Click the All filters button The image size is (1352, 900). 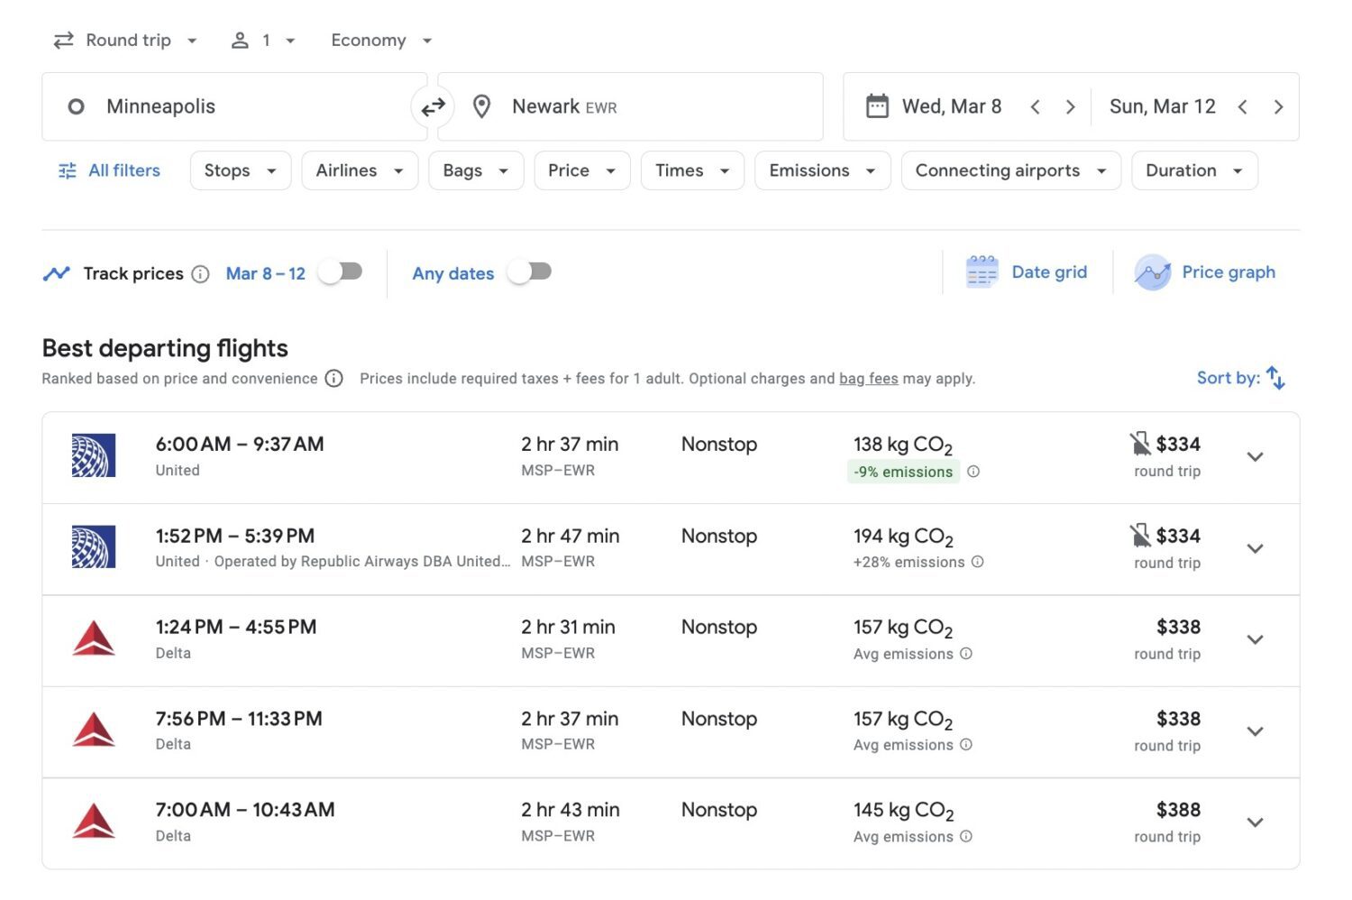coord(108,170)
